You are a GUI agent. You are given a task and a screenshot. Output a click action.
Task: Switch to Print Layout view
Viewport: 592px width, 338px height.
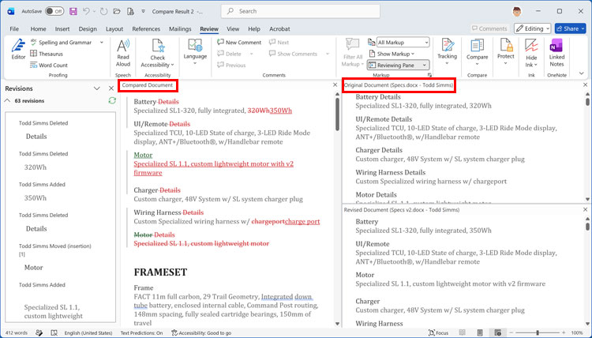(x=479, y=332)
